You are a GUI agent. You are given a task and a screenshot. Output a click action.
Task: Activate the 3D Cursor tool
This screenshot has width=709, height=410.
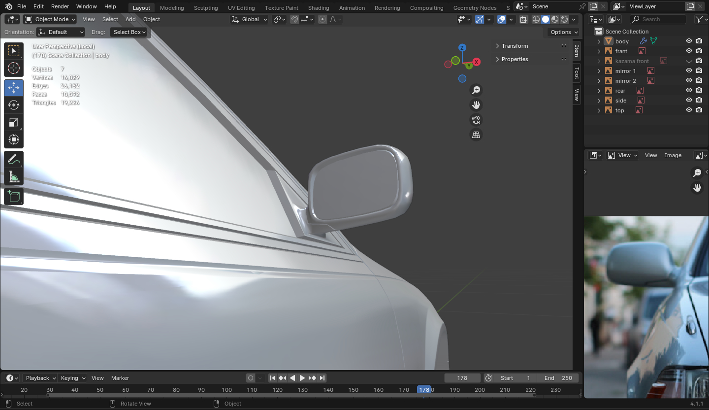(x=14, y=68)
